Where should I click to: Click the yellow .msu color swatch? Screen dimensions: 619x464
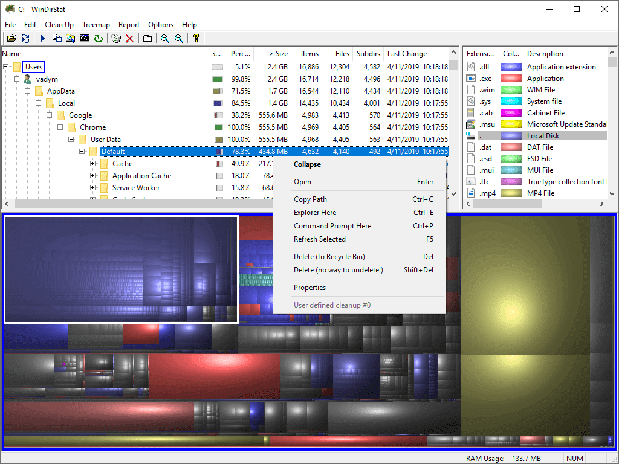tap(511, 124)
